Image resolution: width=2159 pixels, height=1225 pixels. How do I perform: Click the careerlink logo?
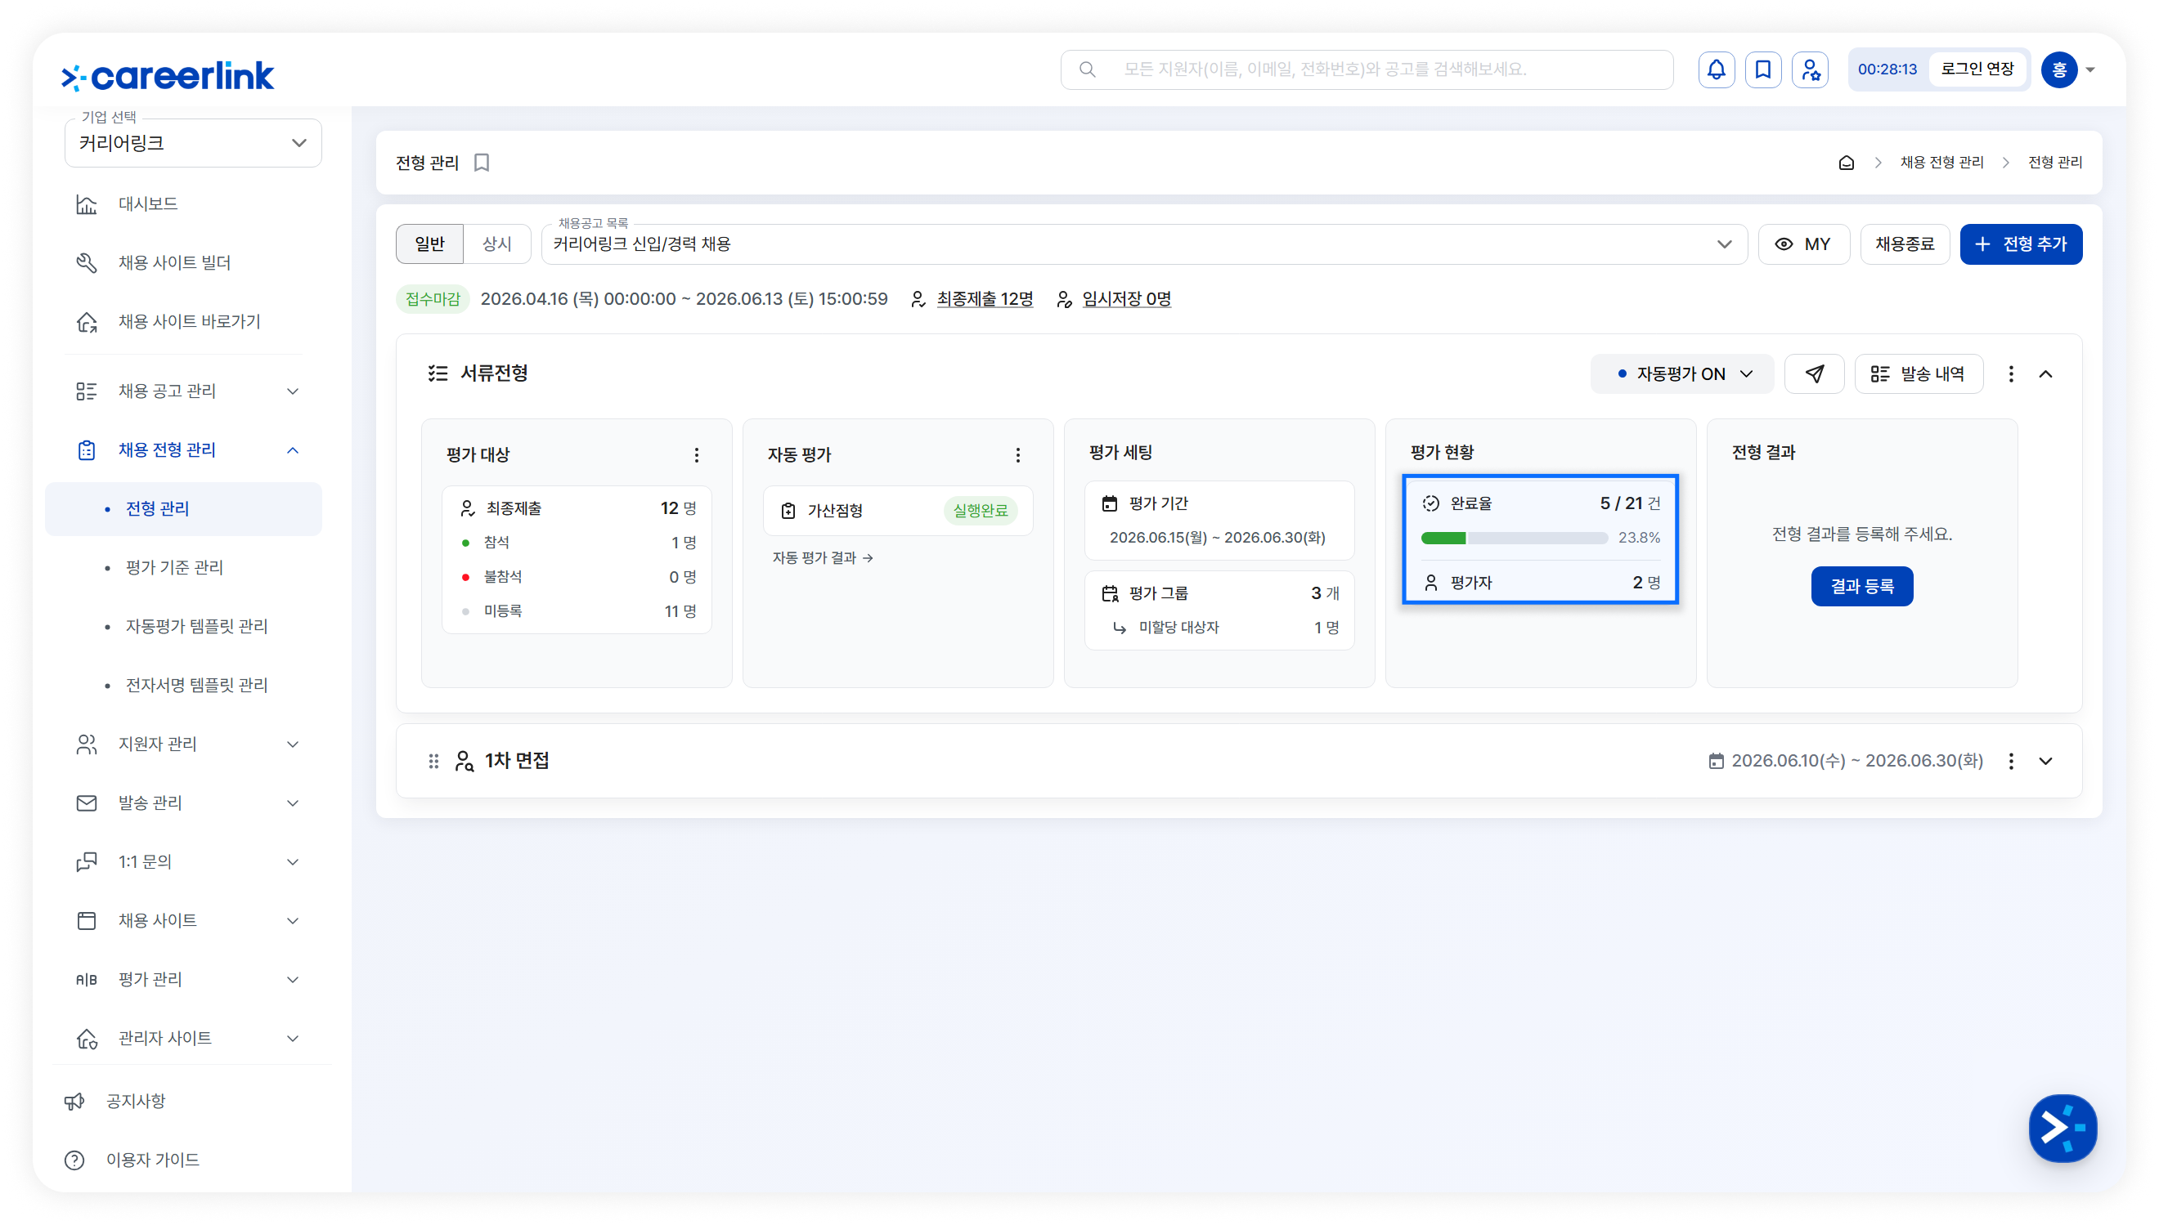(x=168, y=76)
